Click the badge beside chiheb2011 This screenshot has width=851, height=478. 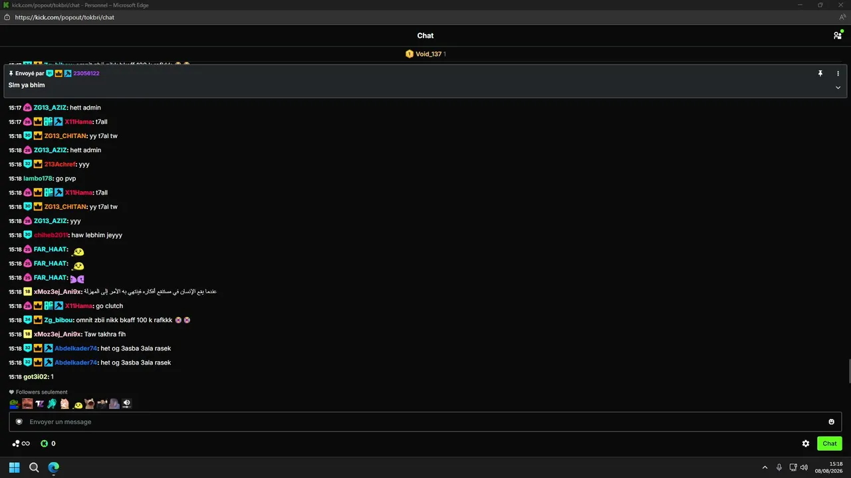coord(27,235)
